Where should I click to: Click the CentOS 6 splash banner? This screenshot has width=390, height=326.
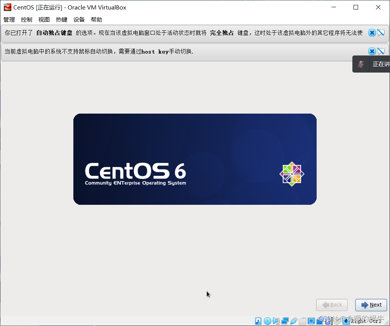[x=195, y=159]
